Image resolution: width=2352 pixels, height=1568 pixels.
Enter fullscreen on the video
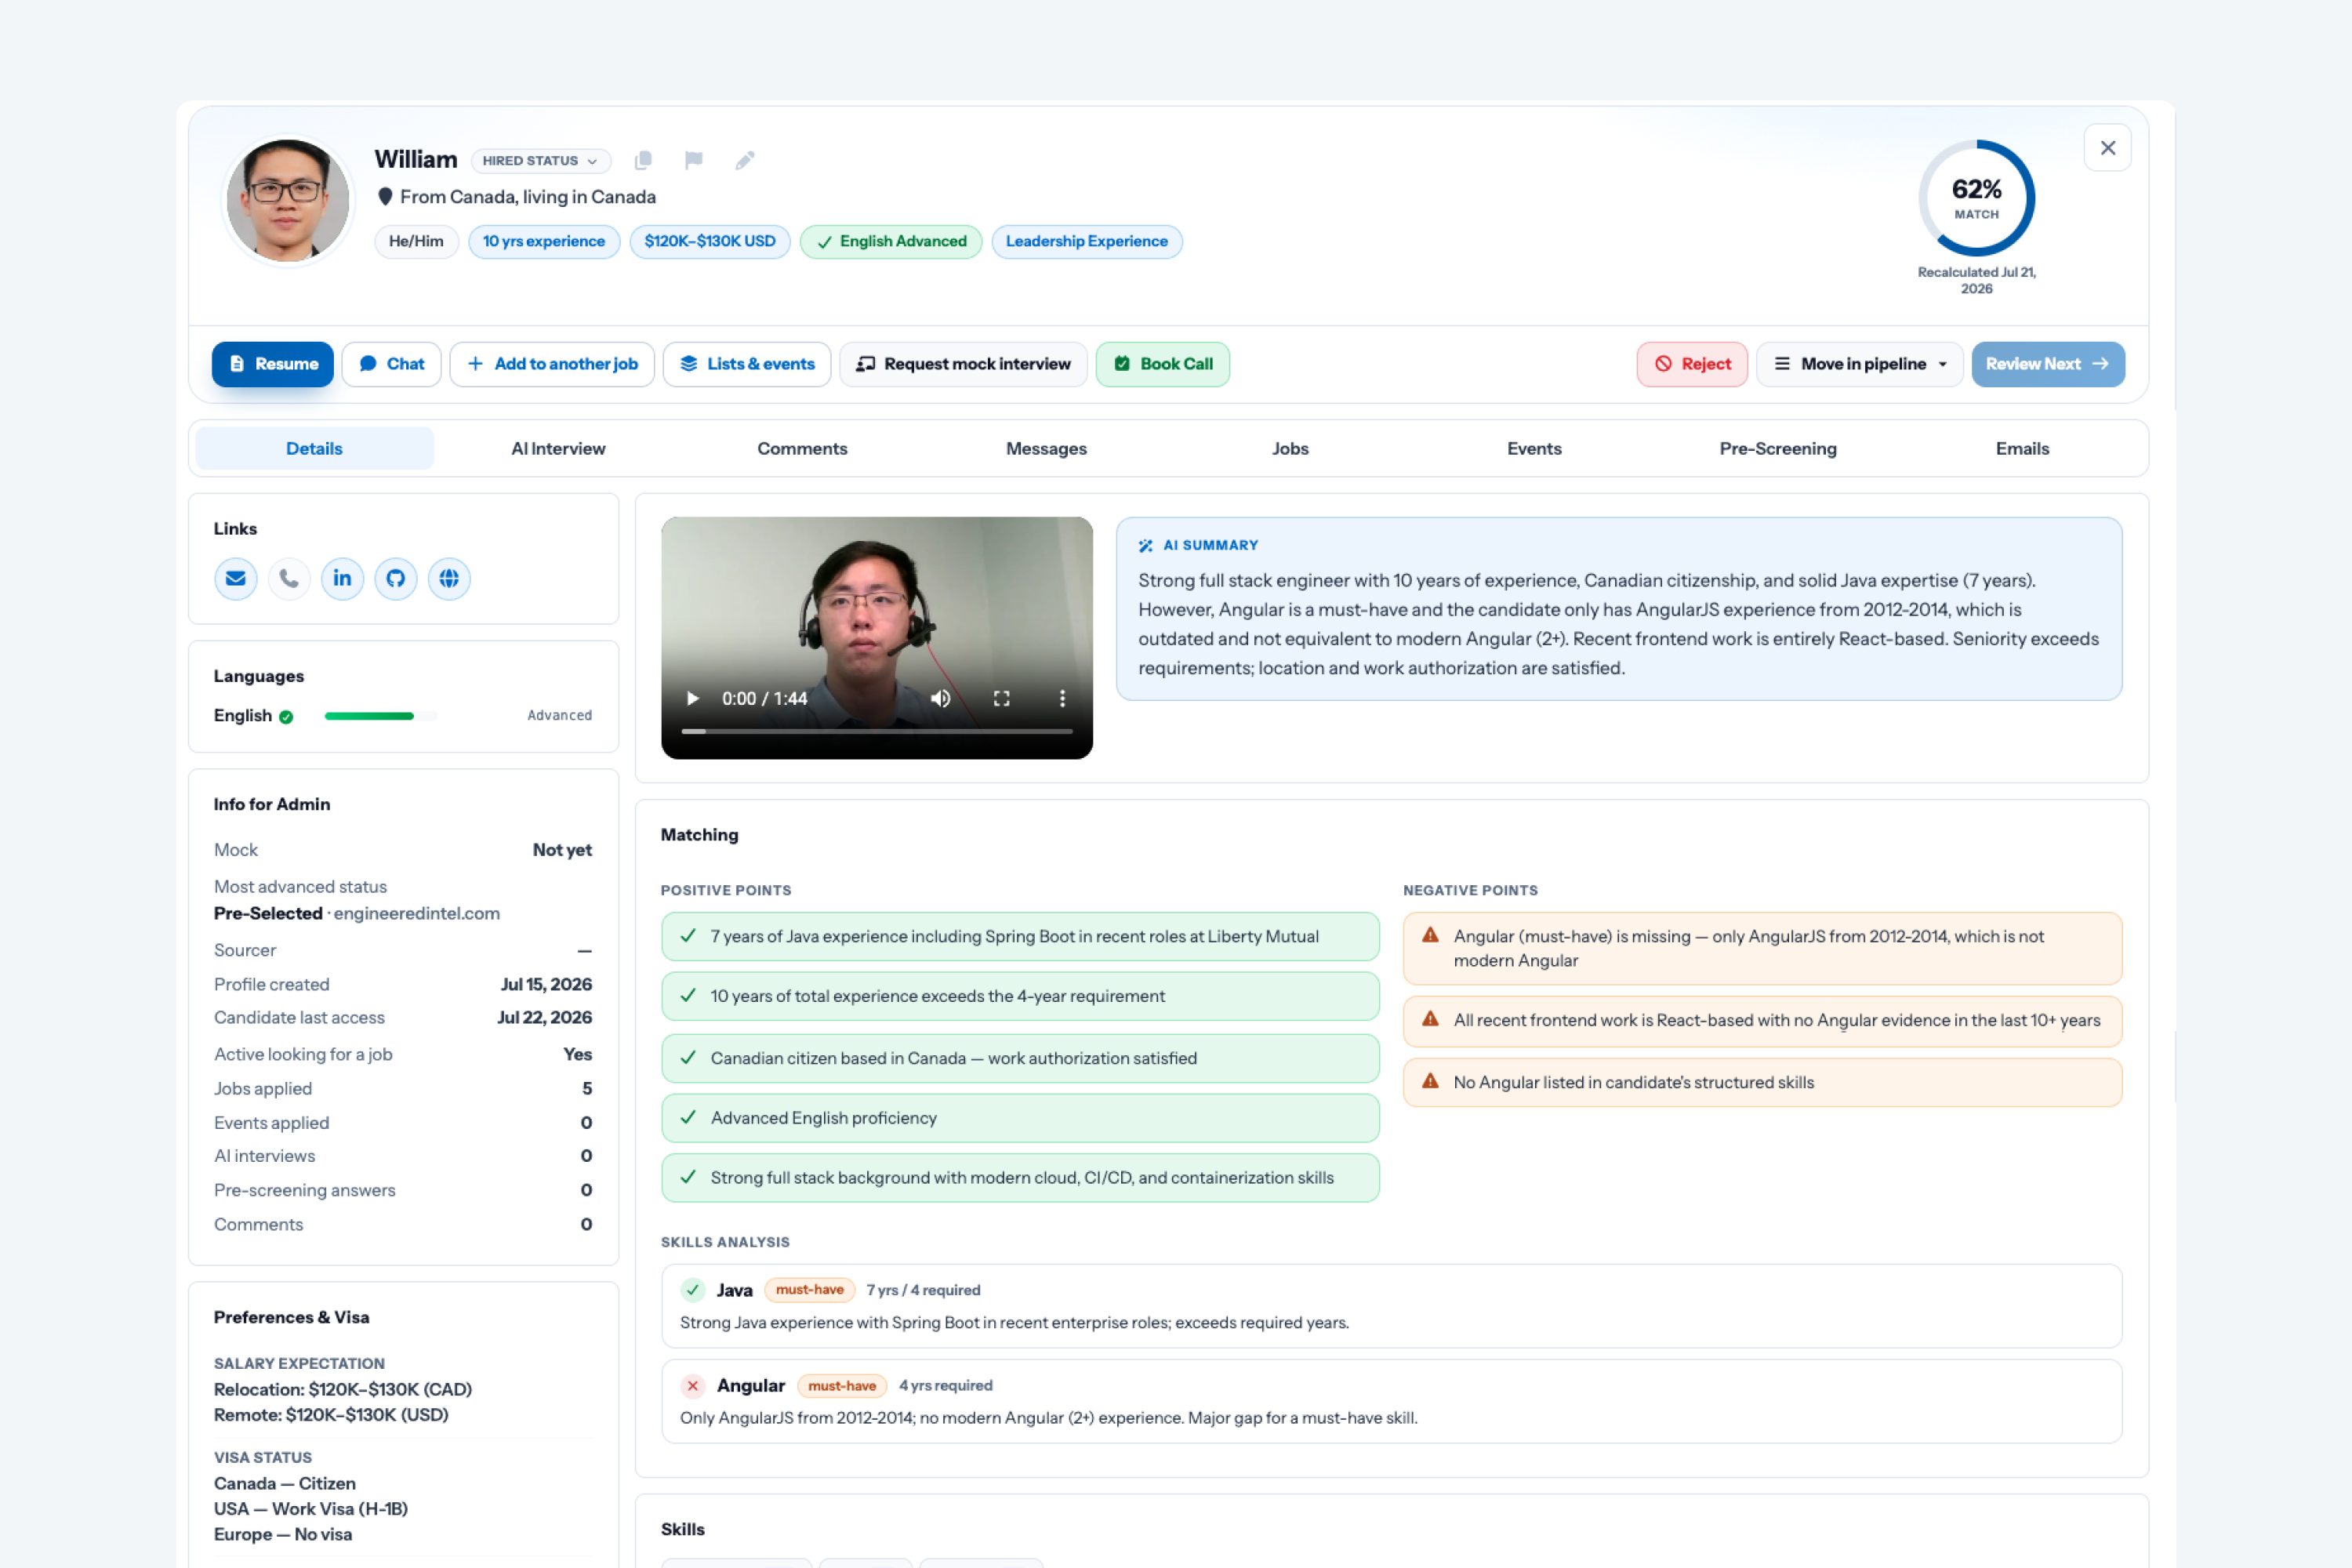tap(1001, 698)
